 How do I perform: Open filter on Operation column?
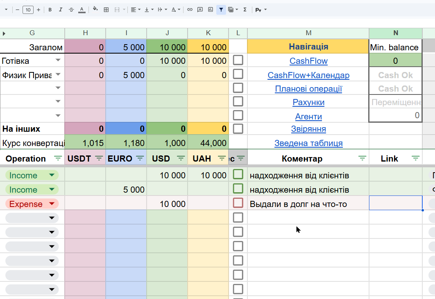click(x=58, y=158)
